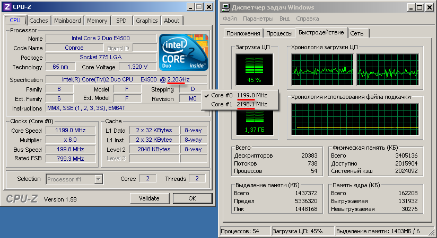
Task: Close the Windows Task Manager window
Action: (428, 7)
